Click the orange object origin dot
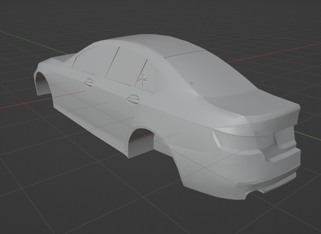Viewport: 321px width, 234px height. tap(191, 83)
